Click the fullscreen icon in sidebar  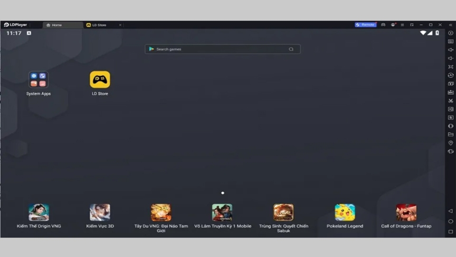[x=450, y=67]
